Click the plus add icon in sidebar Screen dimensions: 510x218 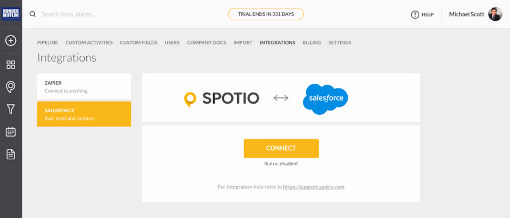[11, 41]
